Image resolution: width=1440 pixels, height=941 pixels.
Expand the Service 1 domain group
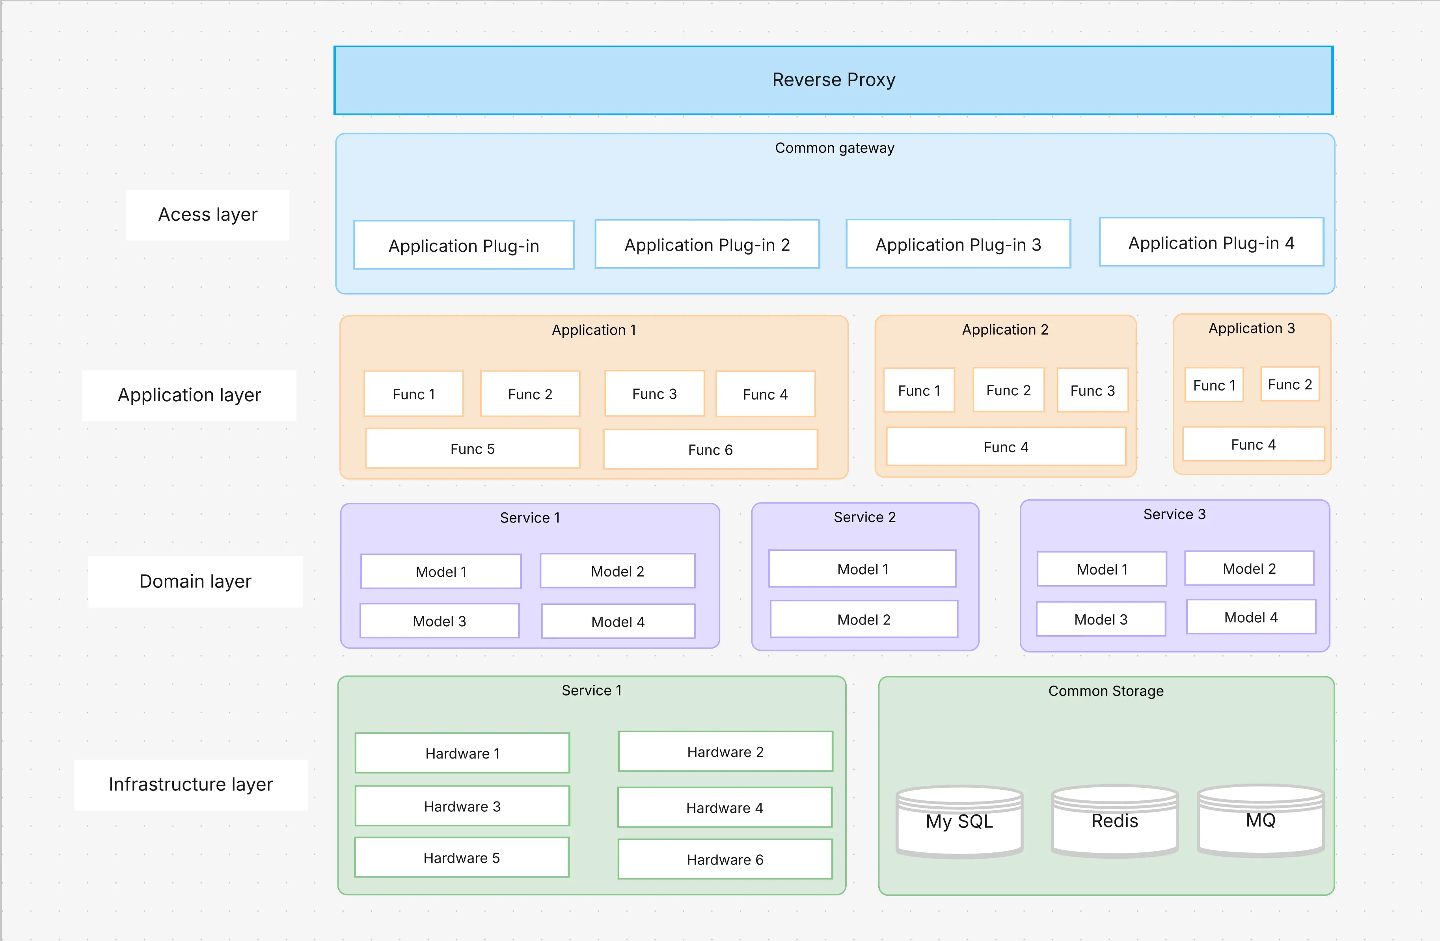coord(529,518)
